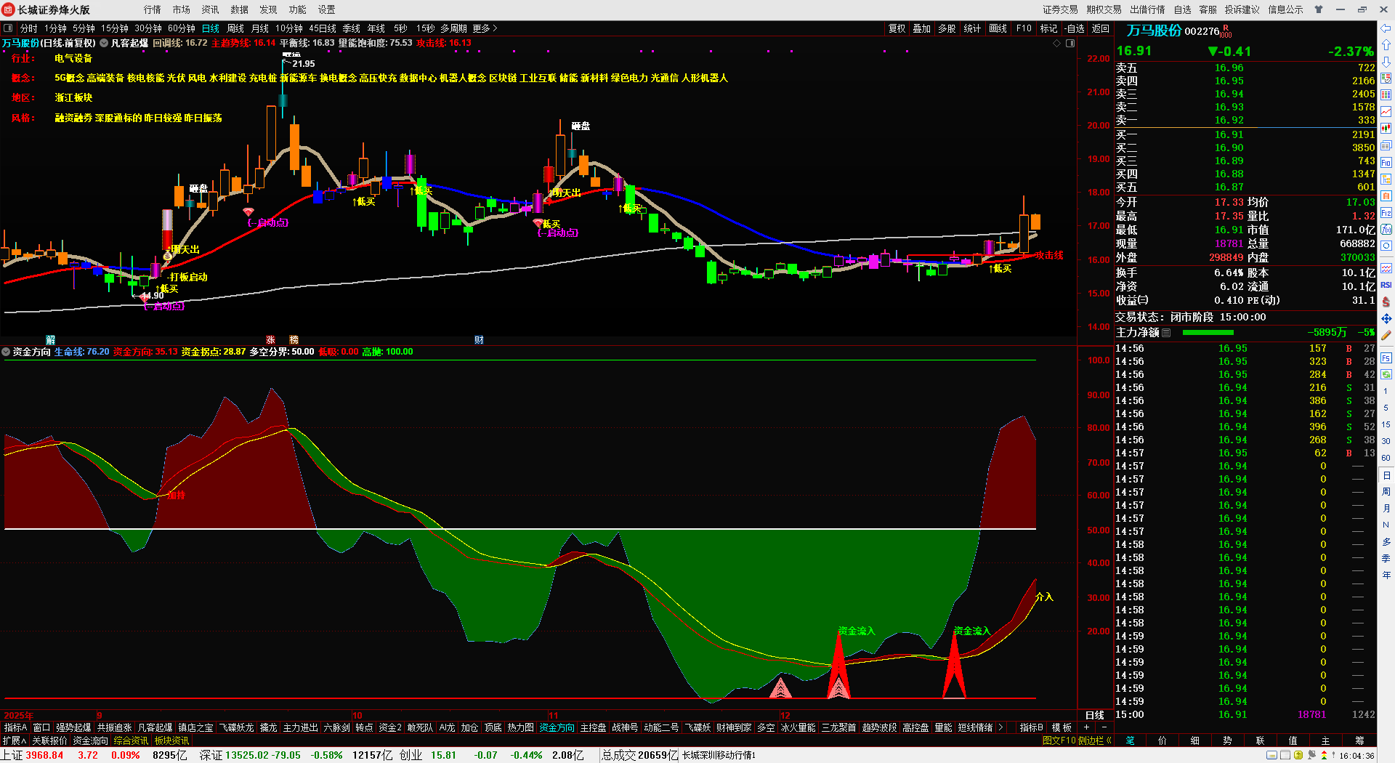1395x763 pixels.
Task: Zoom in chart with plus button
Action: coord(1087,727)
